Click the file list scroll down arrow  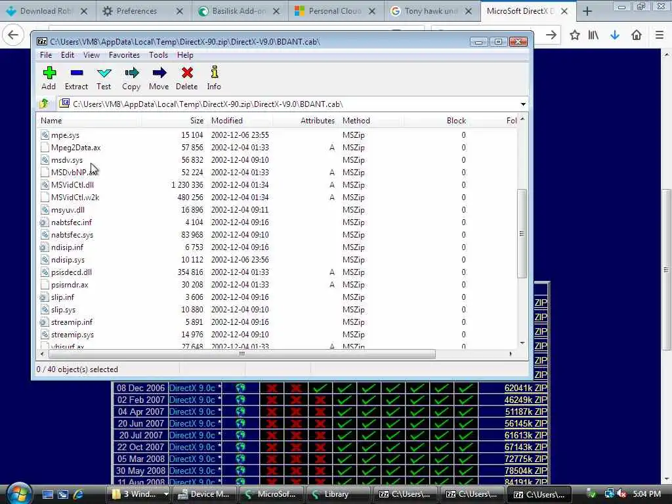pyautogui.click(x=522, y=343)
